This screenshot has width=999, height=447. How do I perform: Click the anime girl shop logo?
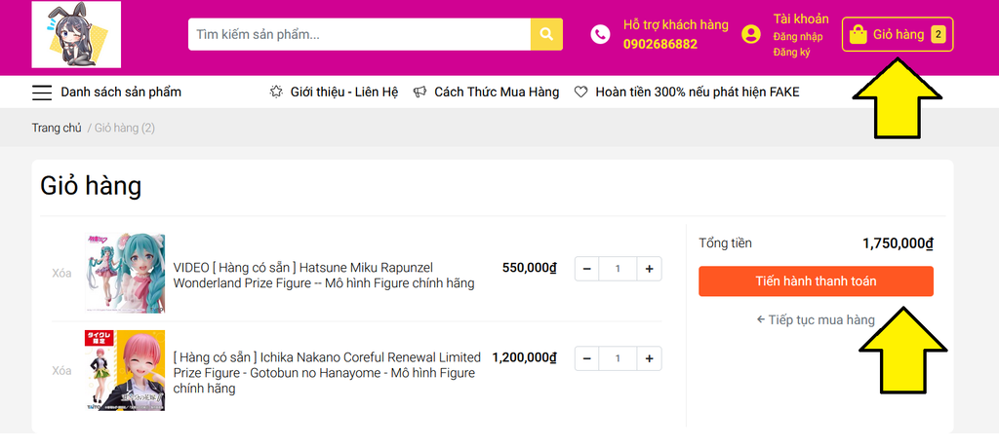(x=76, y=34)
